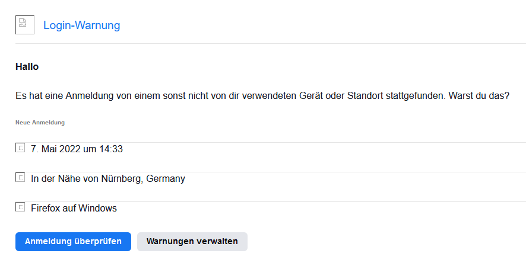Click the word Windows in the device row

98,208
